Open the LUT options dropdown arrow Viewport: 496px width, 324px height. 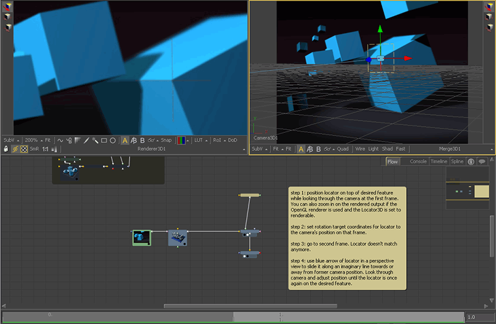pyautogui.click(x=206, y=141)
